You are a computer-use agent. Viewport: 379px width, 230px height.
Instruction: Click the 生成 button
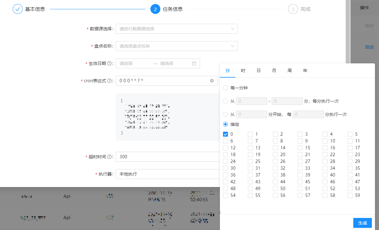click(362, 223)
